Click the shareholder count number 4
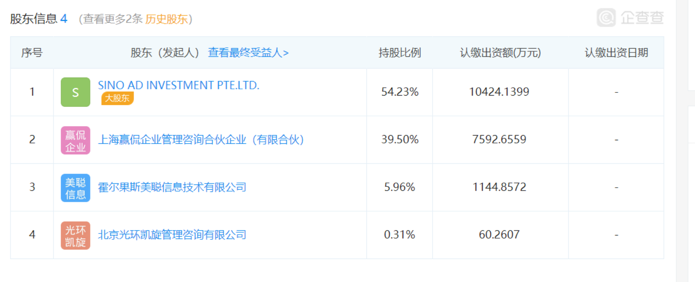 pos(64,18)
